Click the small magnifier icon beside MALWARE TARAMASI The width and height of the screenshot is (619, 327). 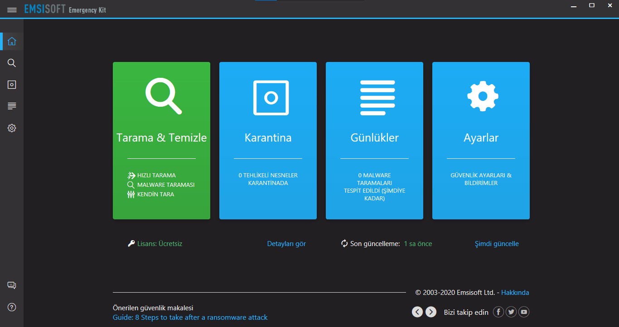131,185
